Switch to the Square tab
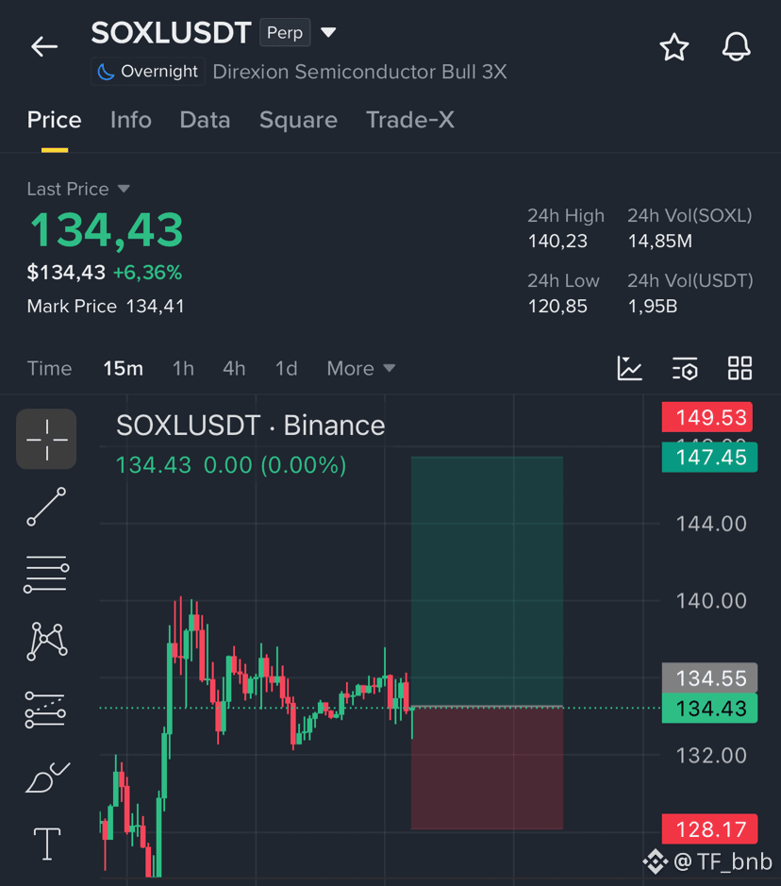The height and width of the screenshot is (886, 781). (298, 120)
